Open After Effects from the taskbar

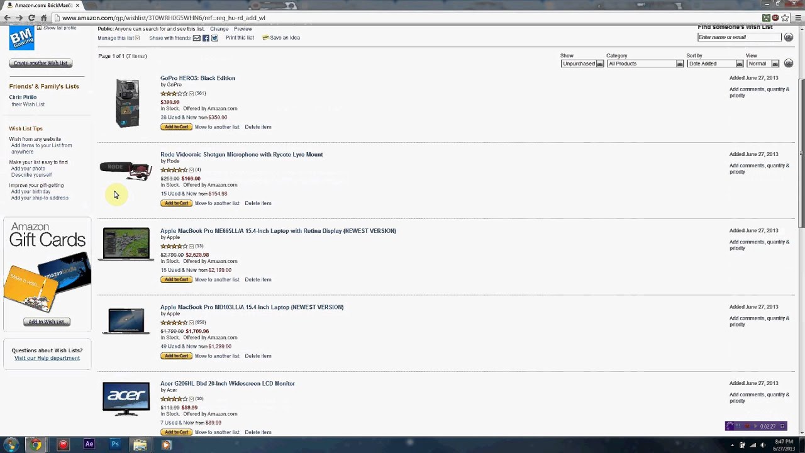(x=89, y=444)
